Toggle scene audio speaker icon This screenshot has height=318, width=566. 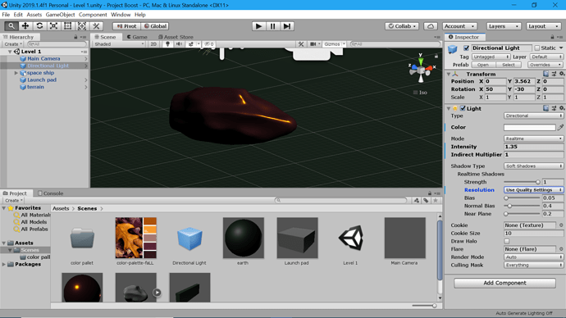(x=179, y=44)
